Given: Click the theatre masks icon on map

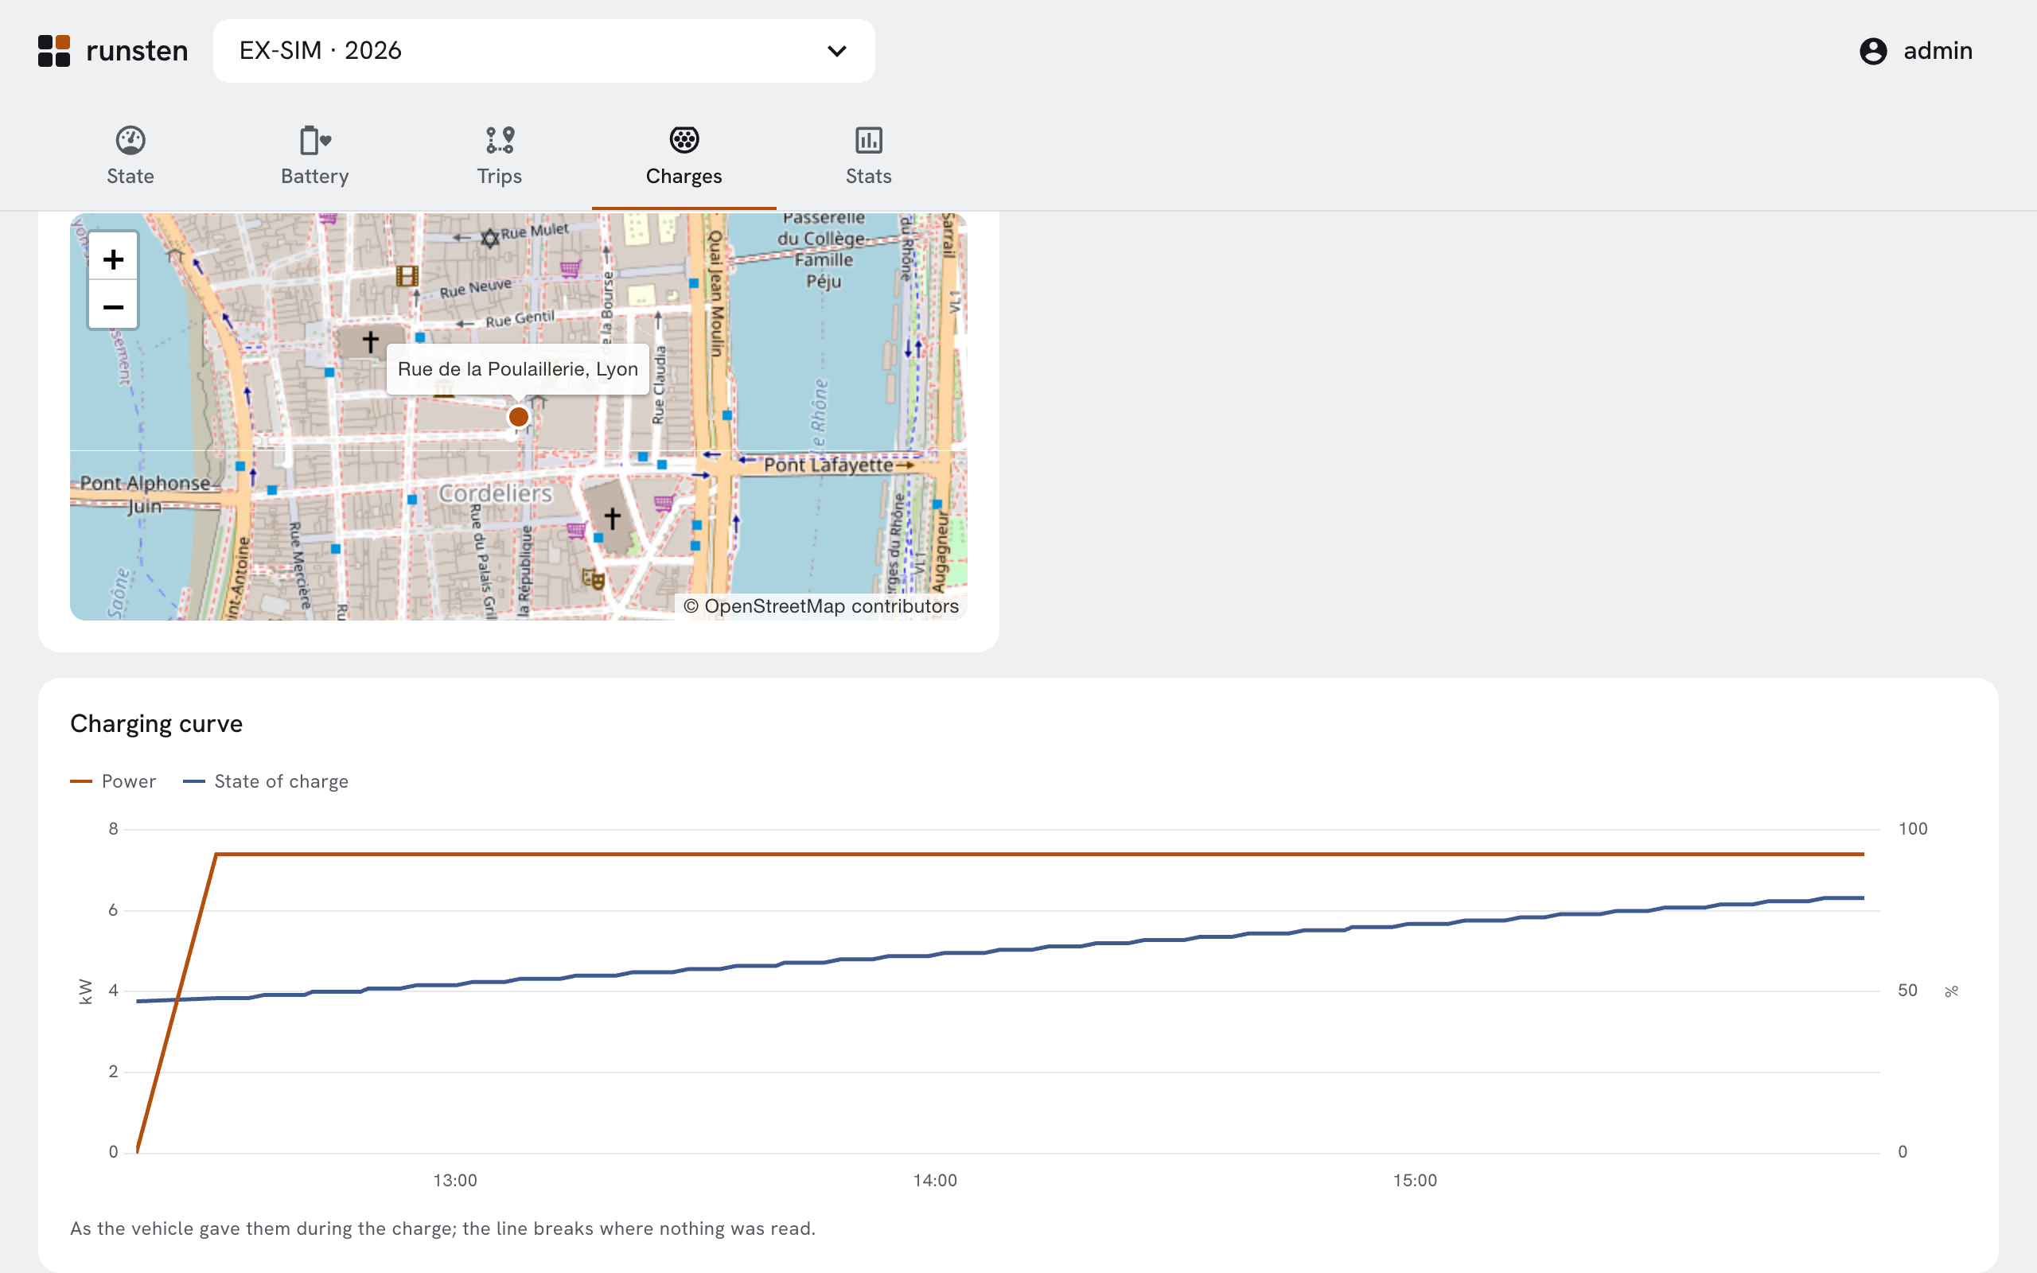Looking at the screenshot, I should (594, 578).
